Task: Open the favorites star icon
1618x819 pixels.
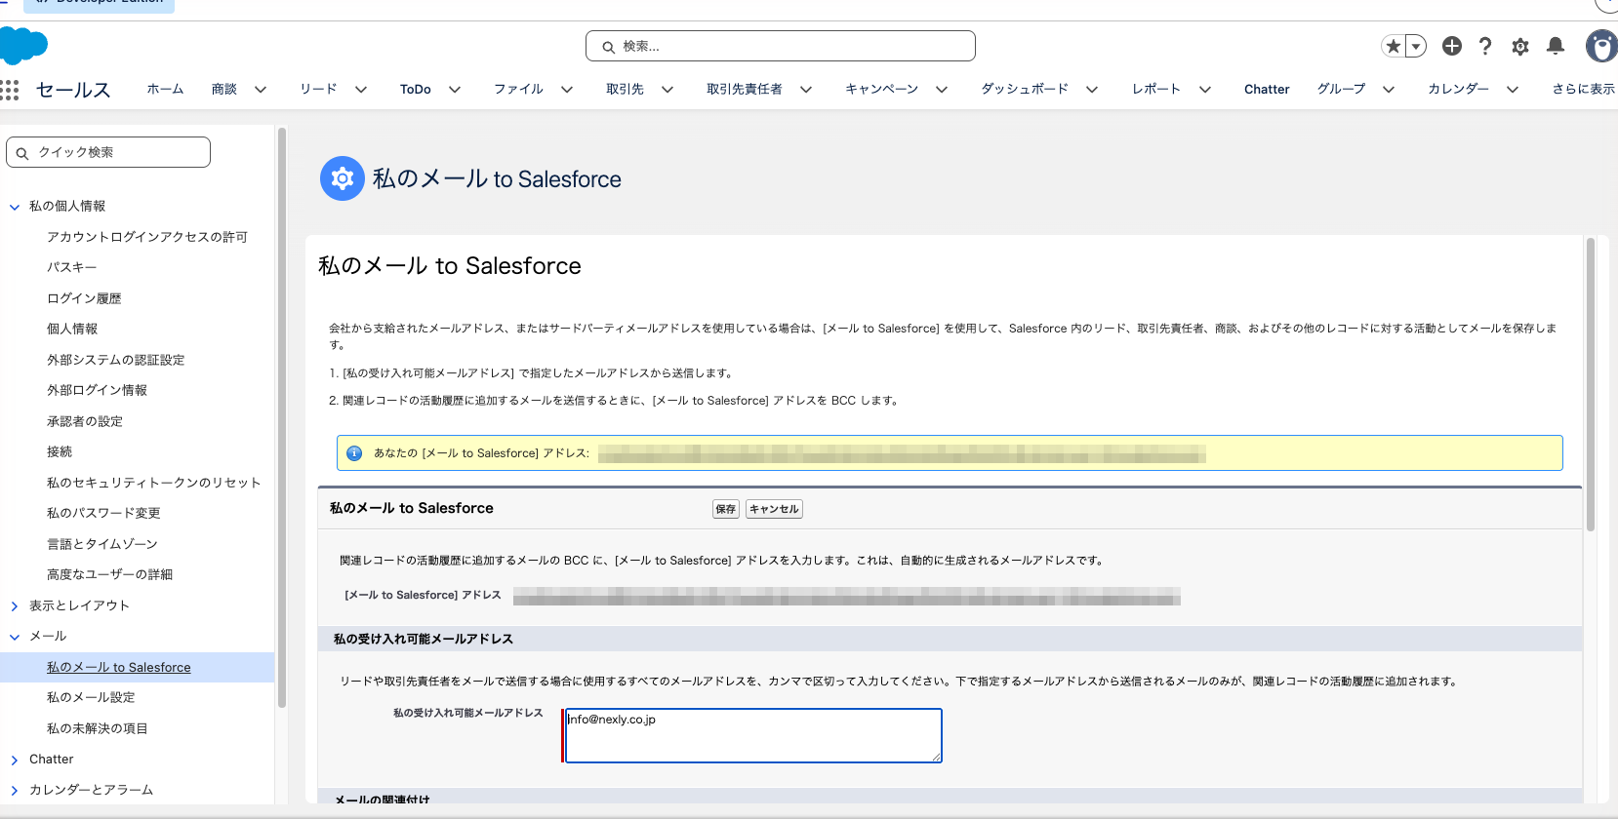Action: point(1393,46)
